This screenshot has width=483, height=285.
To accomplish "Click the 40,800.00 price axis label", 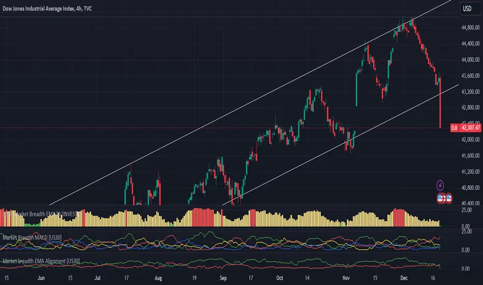I will [x=470, y=188].
